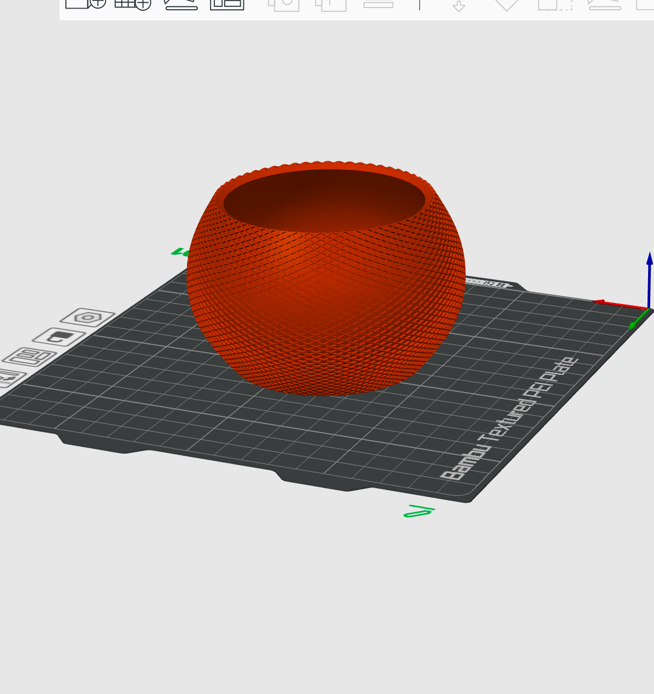Screen dimensions: 654x694
Task: Click the plate's arrange objects icon
Action: 29,357
